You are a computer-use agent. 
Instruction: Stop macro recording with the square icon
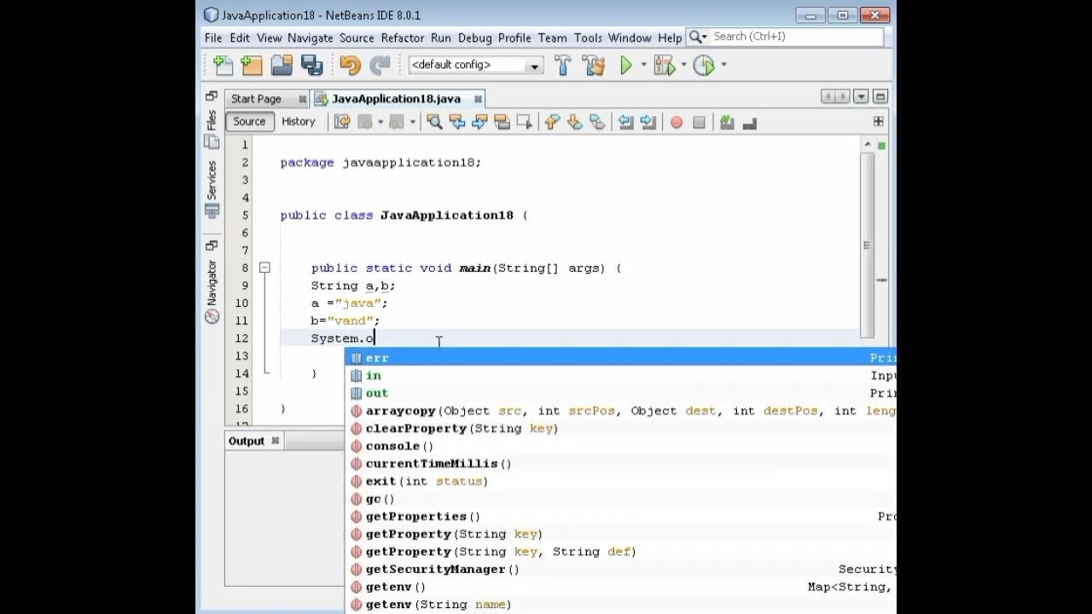[x=699, y=122]
